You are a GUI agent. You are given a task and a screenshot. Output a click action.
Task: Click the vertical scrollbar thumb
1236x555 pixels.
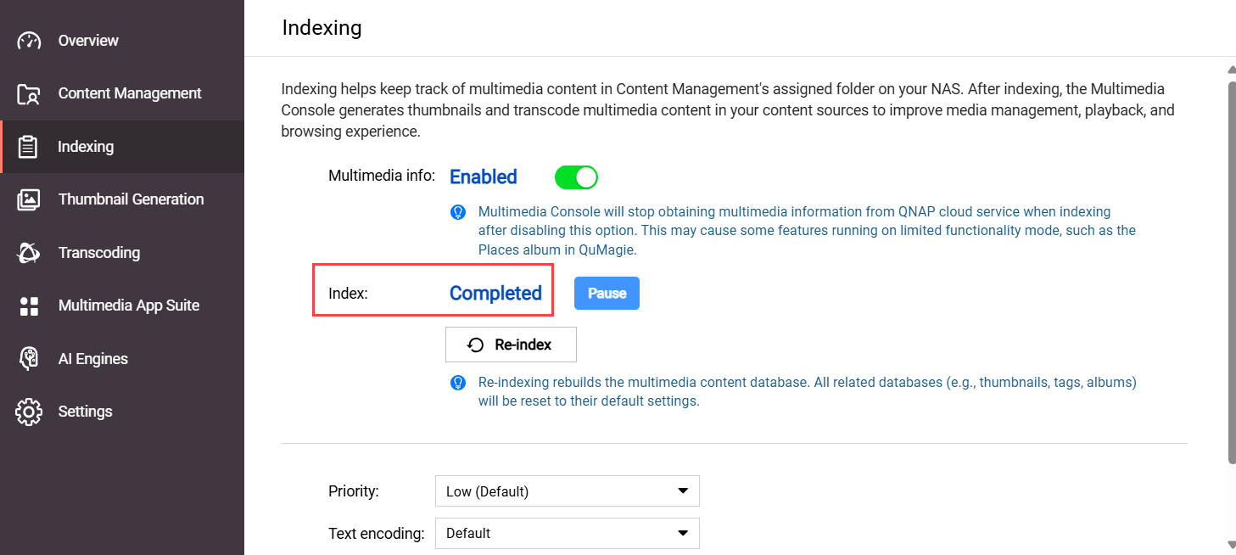click(x=1231, y=272)
